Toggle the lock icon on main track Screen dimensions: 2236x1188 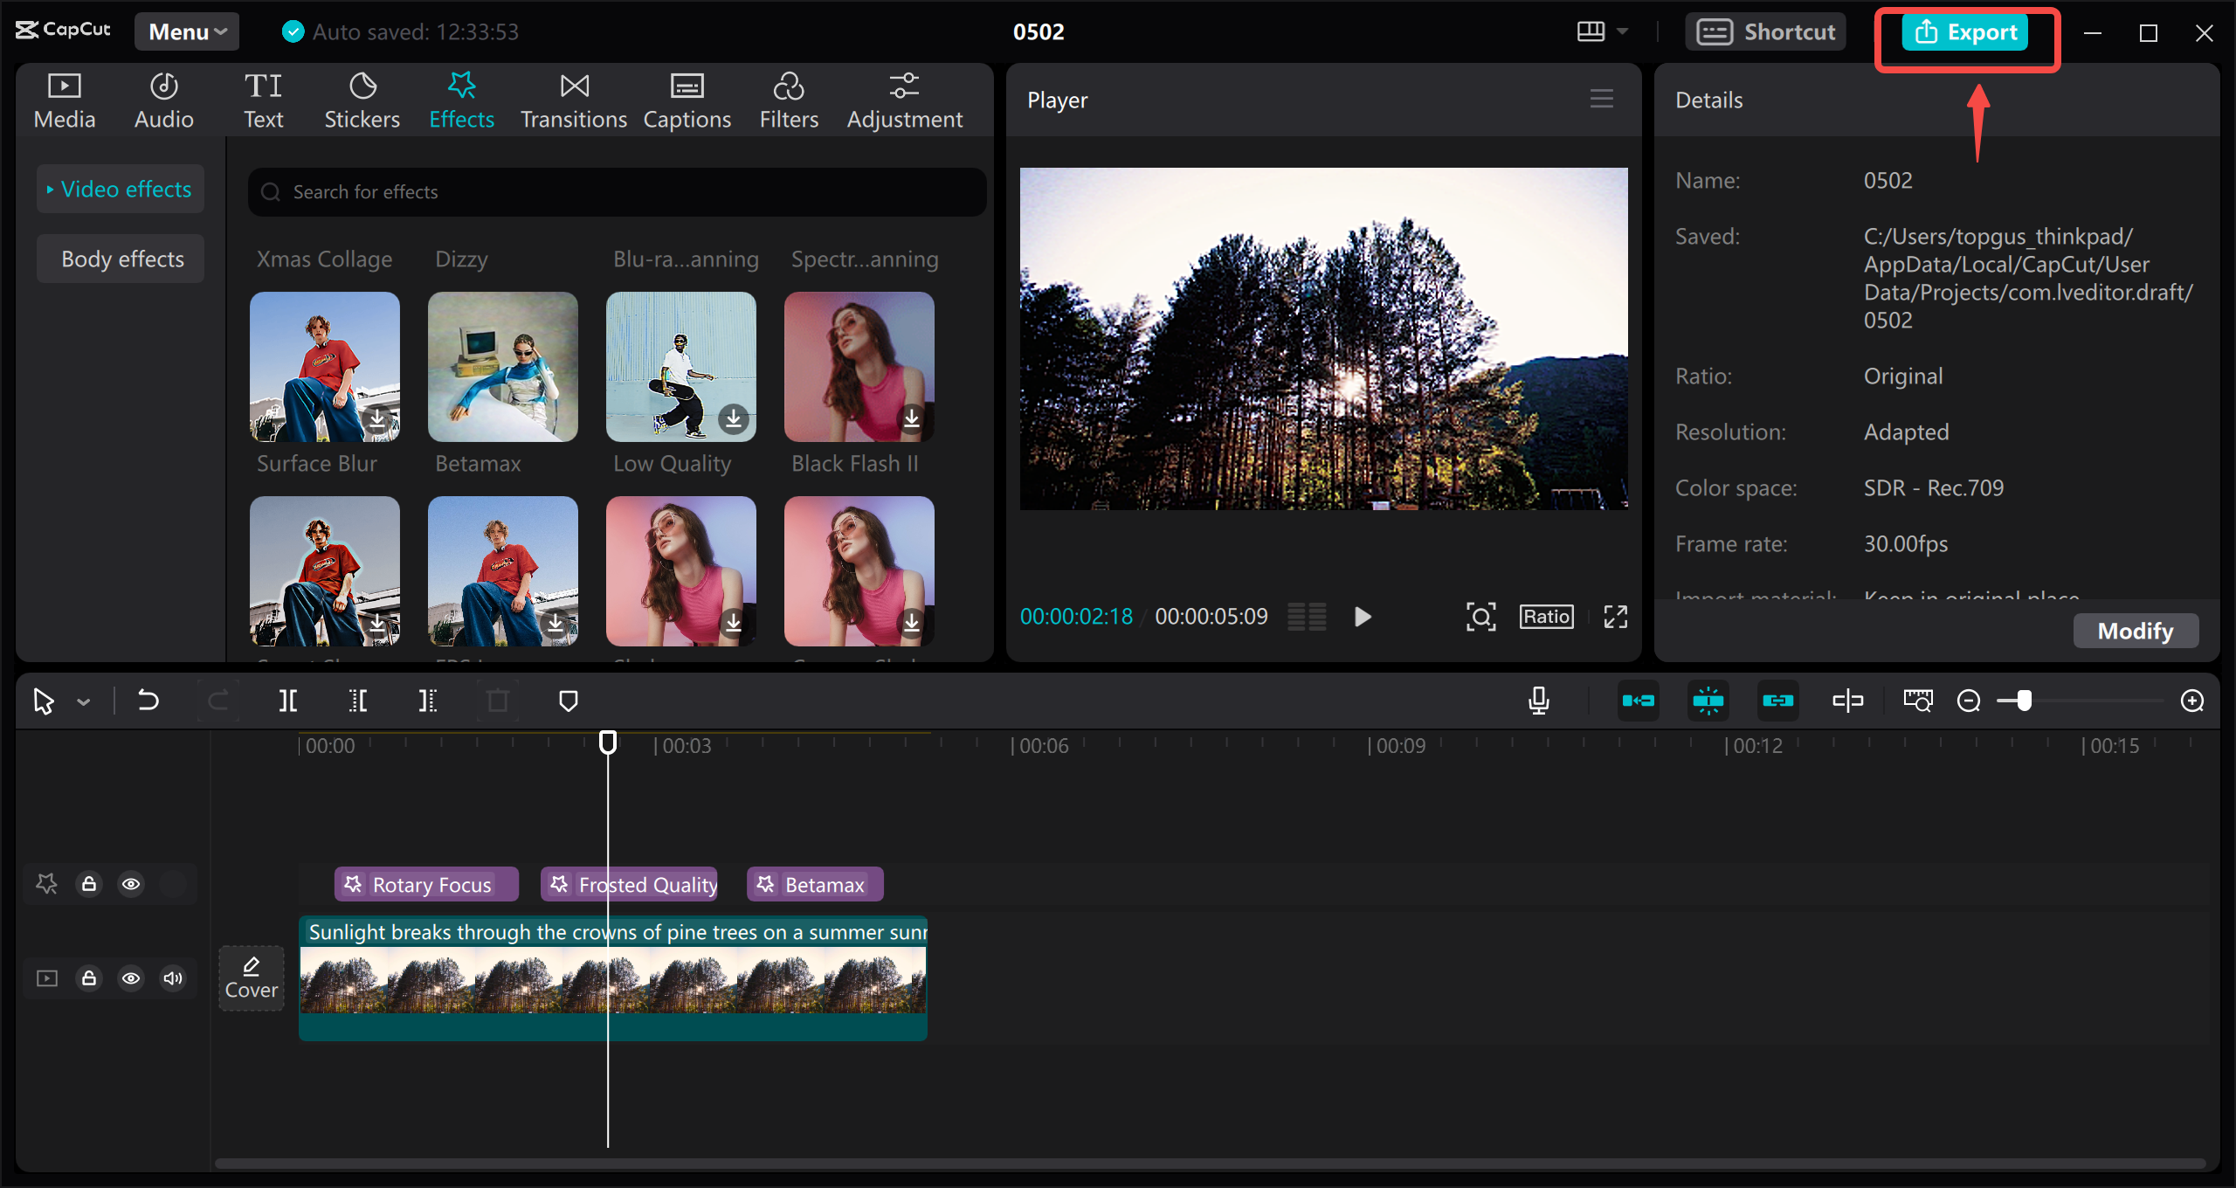point(89,978)
